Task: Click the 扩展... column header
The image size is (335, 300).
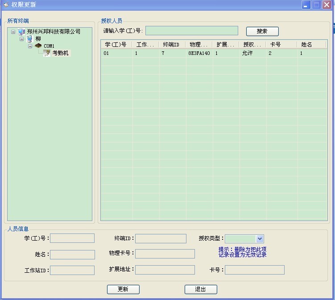Action: pos(226,45)
